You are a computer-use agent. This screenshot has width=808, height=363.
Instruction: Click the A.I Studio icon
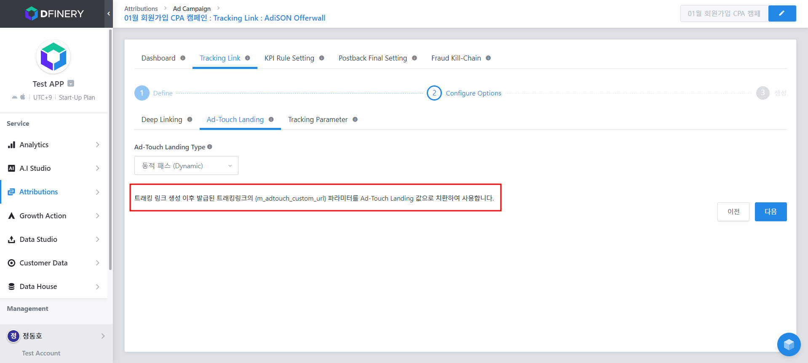(x=11, y=168)
